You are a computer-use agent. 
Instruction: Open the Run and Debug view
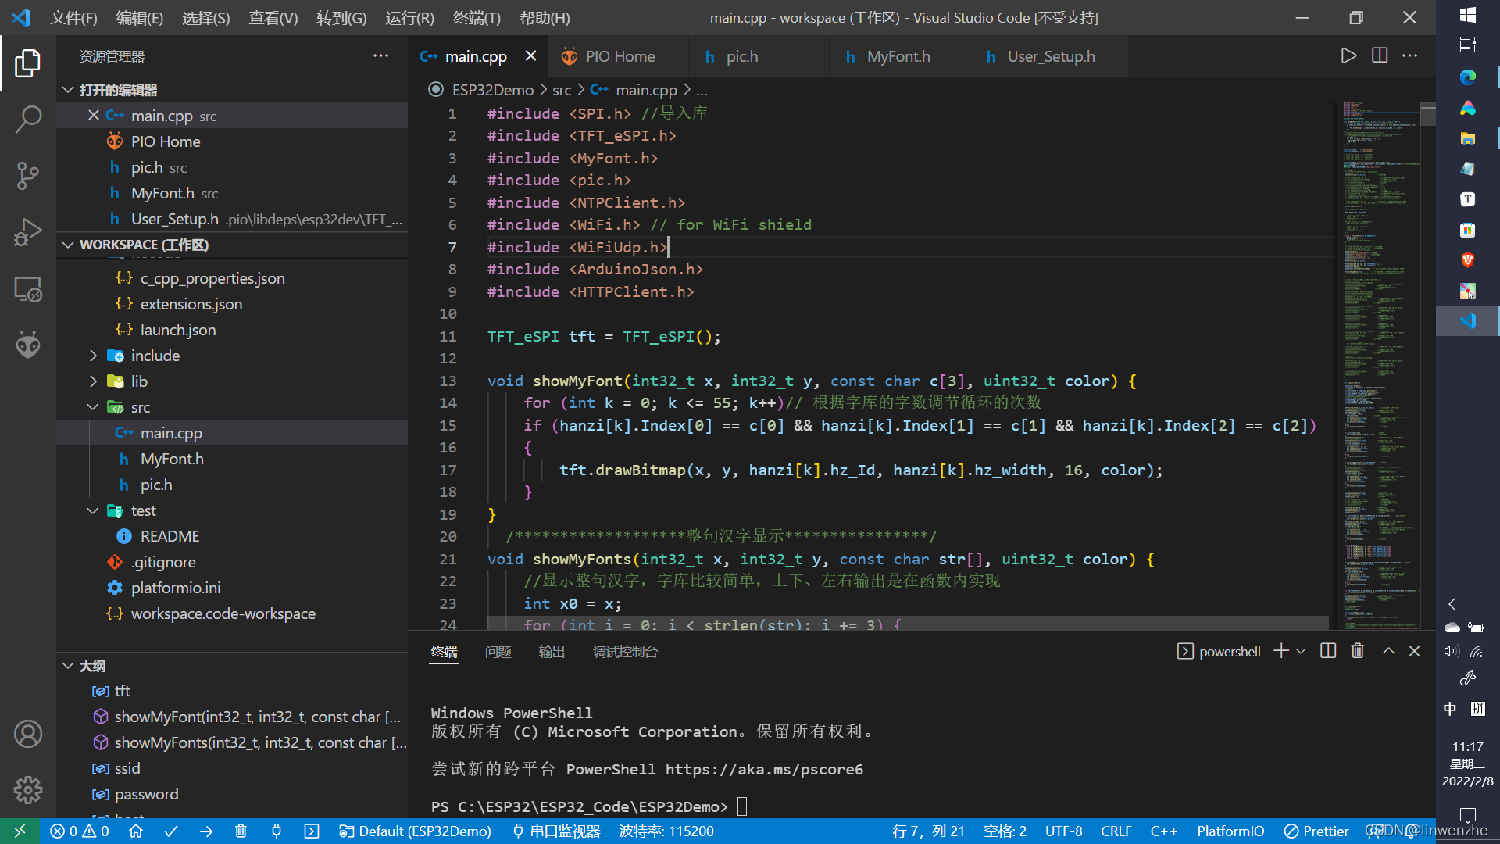[28, 232]
